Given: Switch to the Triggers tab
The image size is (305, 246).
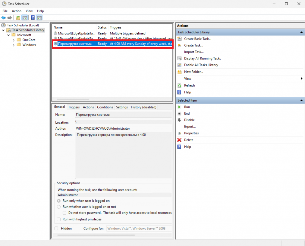Looking at the screenshot, I should point(74,107).
